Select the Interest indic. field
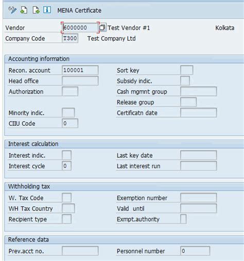 (x=66, y=155)
